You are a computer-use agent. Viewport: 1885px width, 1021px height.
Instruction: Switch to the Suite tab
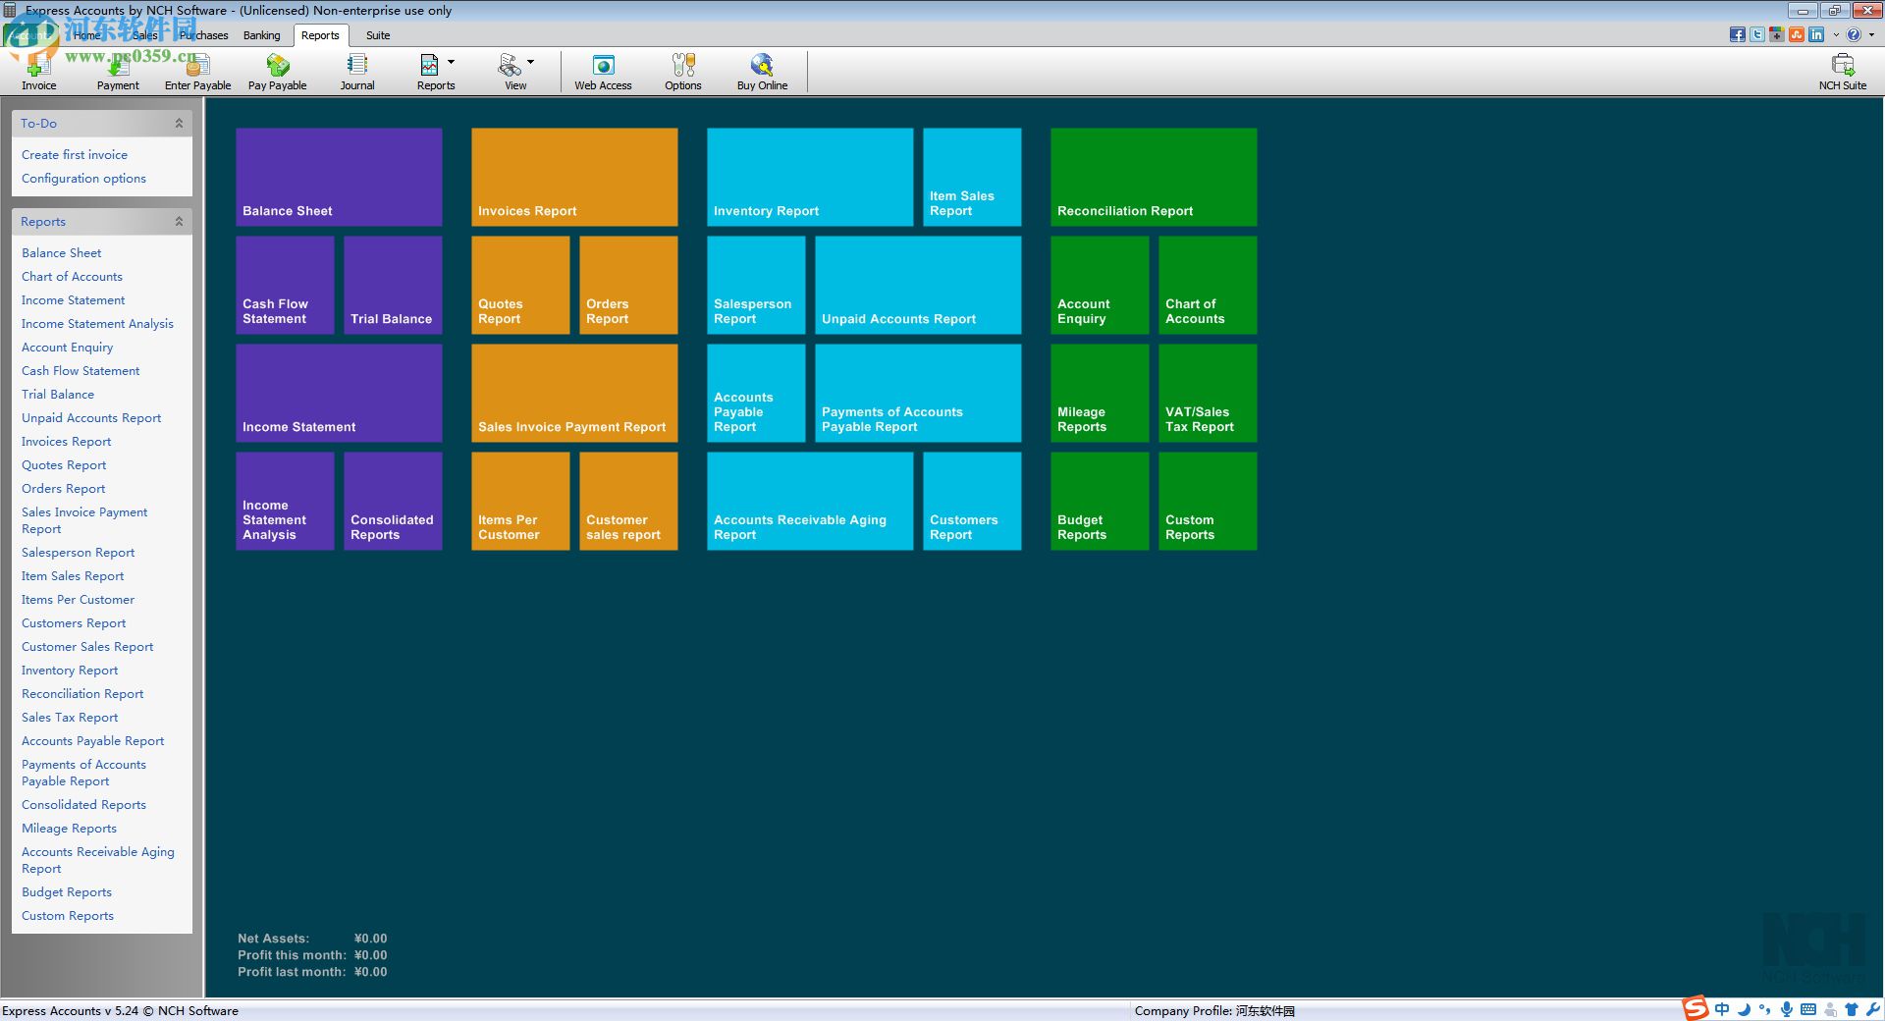click(378, 35)
